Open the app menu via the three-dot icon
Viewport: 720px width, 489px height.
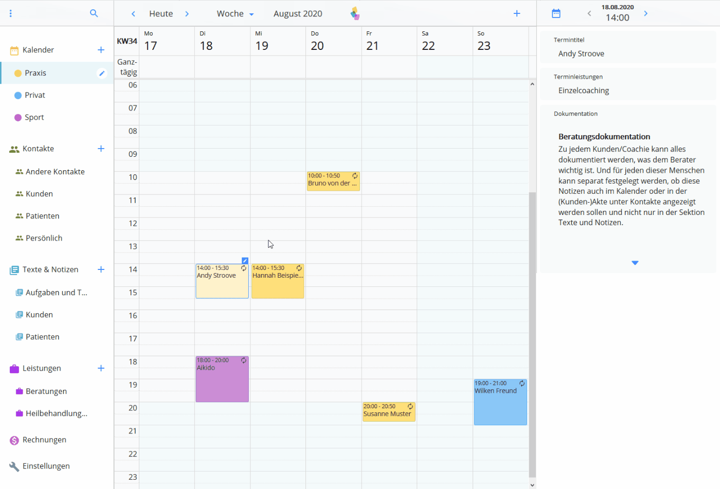point(11,13)
